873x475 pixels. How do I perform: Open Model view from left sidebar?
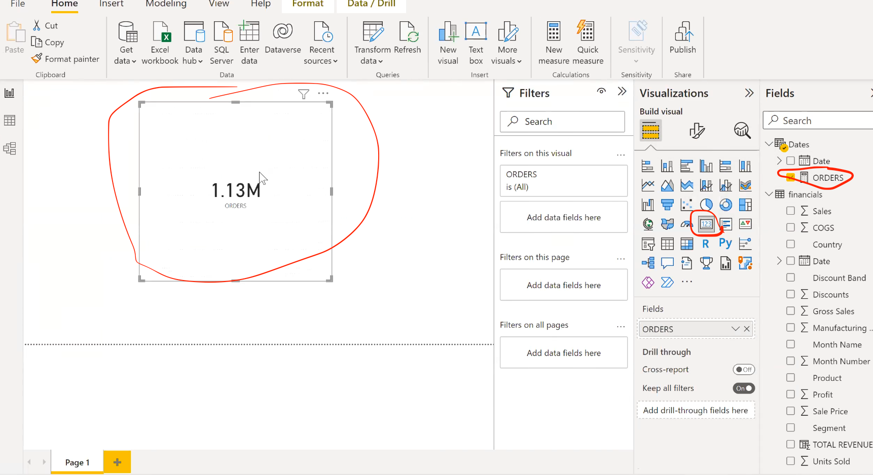pos(10,148)
